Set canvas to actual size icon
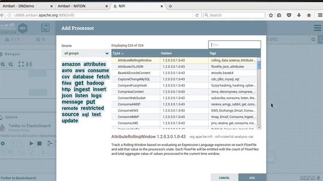 coord(29,64)
